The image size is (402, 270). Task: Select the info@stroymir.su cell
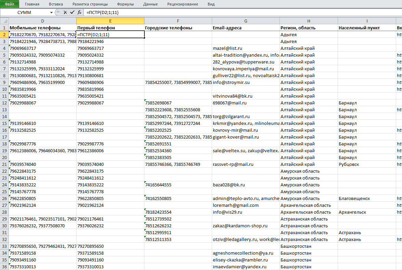tap(246, 82)
